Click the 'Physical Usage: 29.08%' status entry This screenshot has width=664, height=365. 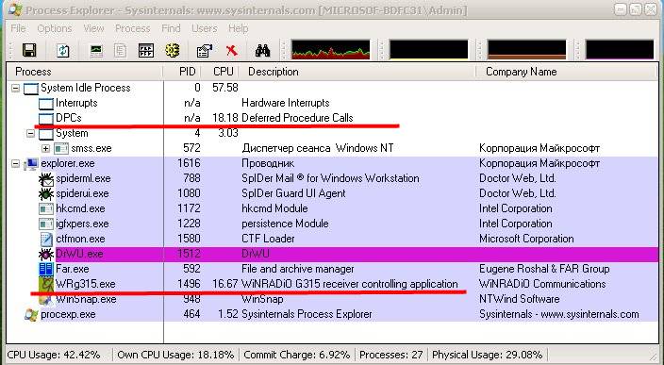coord(487,355)
